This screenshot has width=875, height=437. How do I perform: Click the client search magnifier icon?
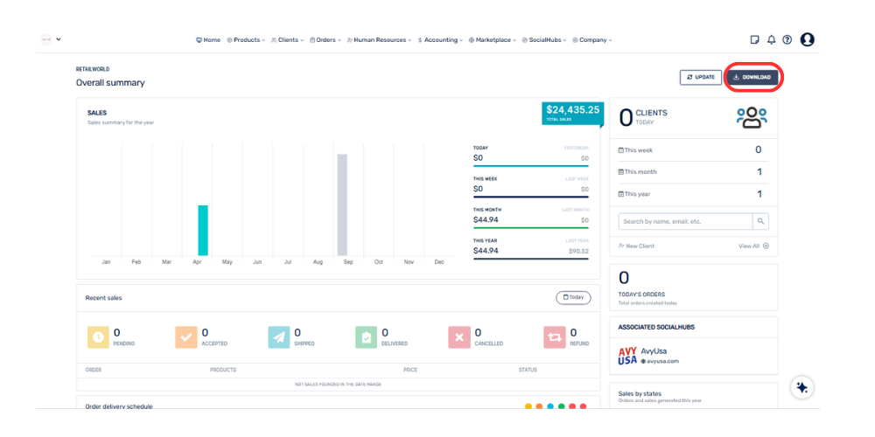pyautogui.click(x=761, y=222)
